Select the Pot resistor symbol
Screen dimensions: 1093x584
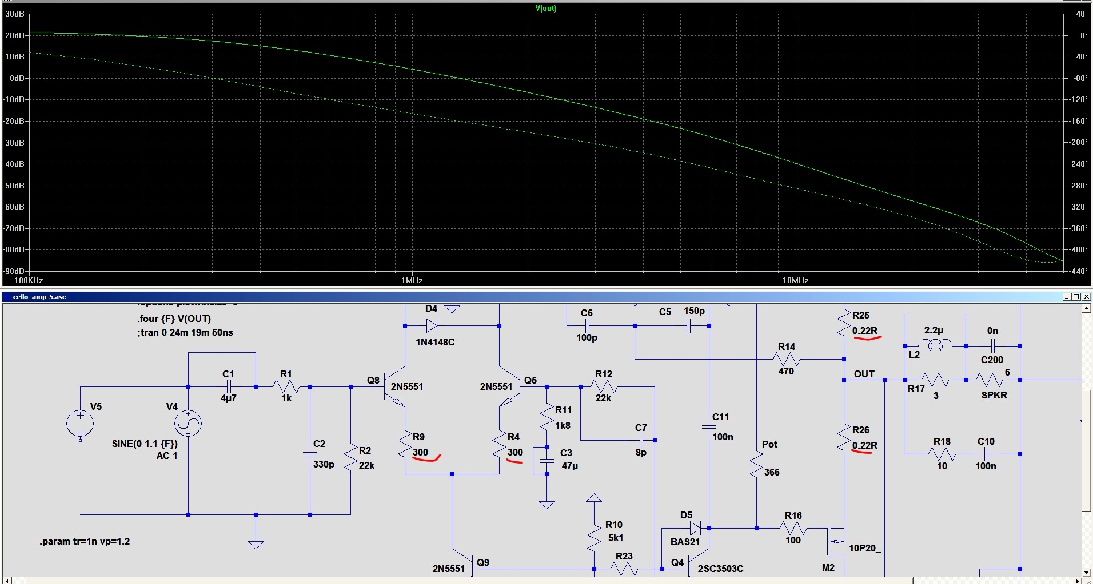[x=756, y=464]
